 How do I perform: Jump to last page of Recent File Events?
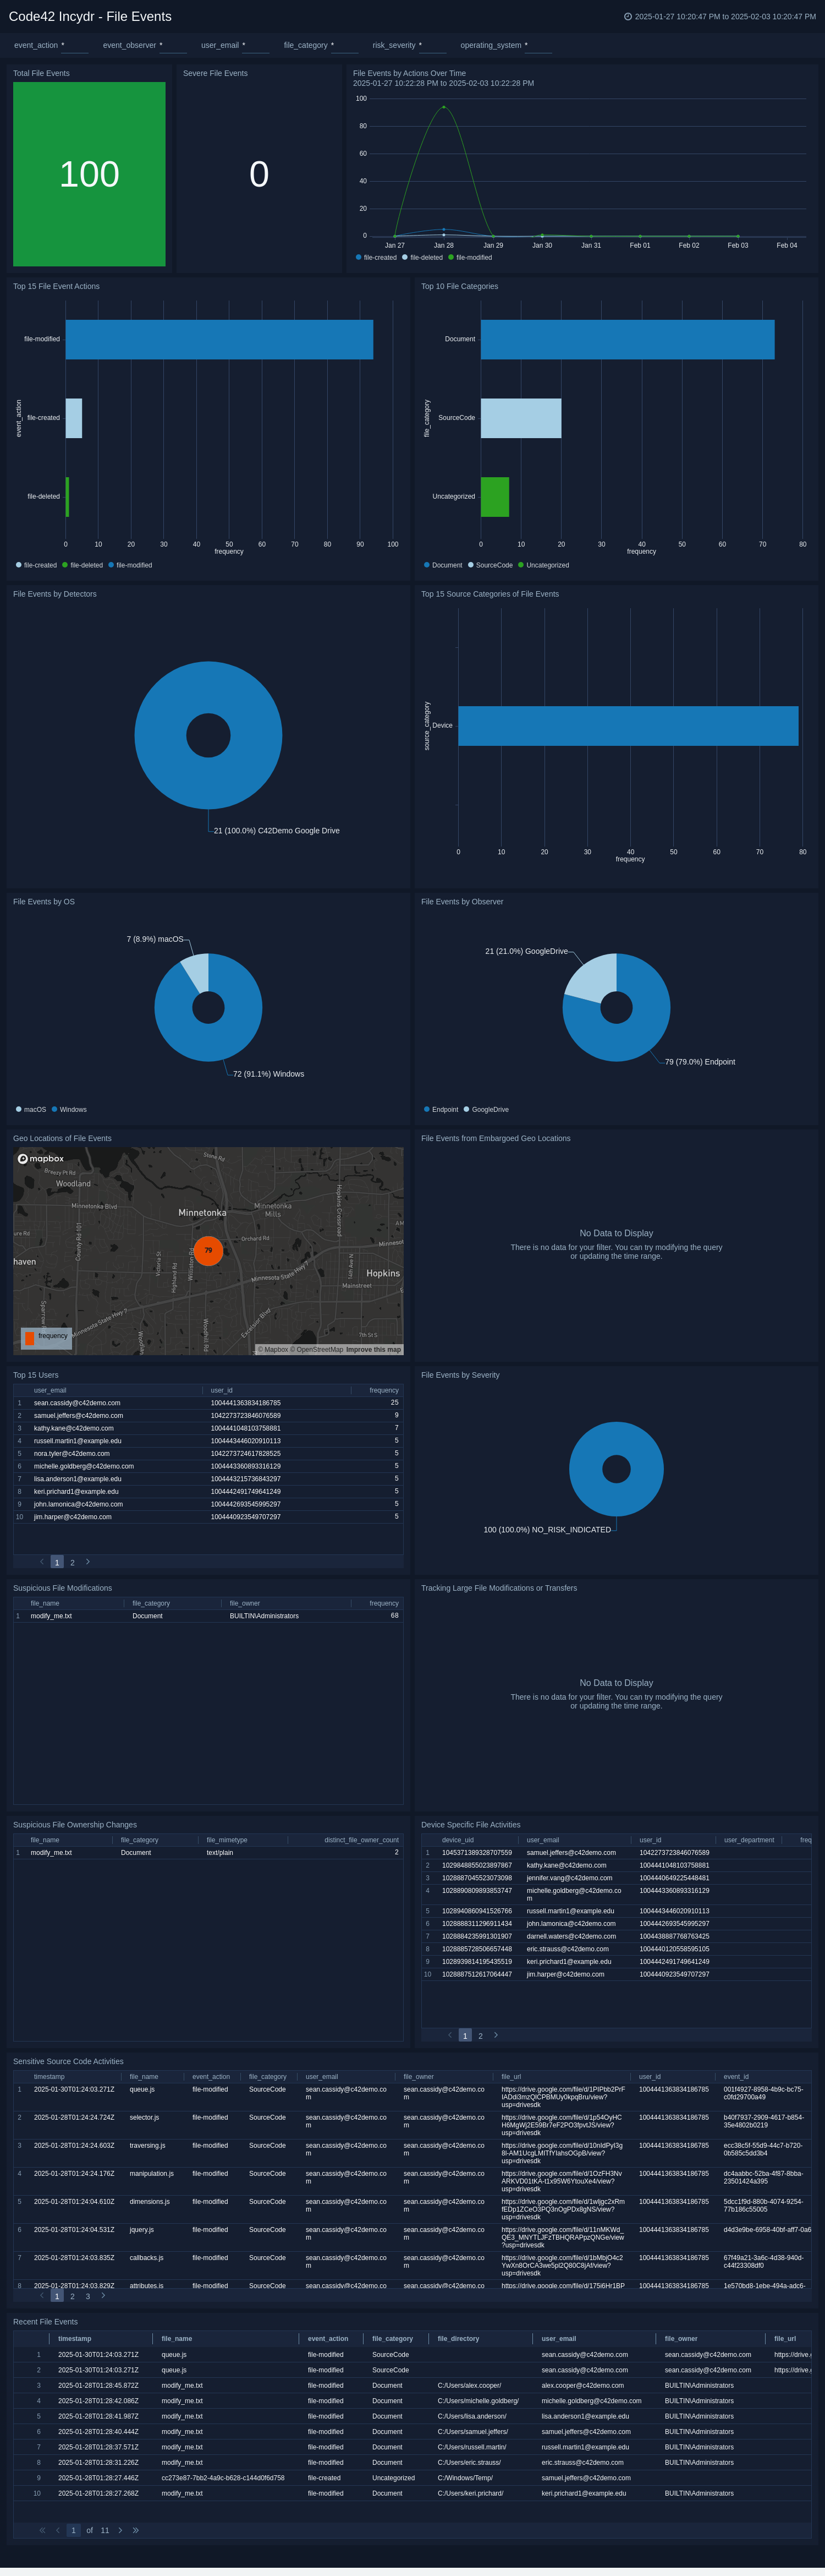coord(136,2529)
